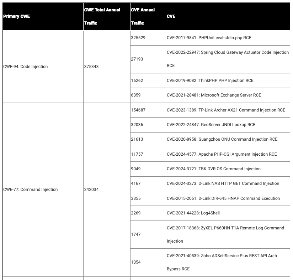Click the Primary CWE column header
Screen dimensions: 293x280
click(x=17, y=16)
